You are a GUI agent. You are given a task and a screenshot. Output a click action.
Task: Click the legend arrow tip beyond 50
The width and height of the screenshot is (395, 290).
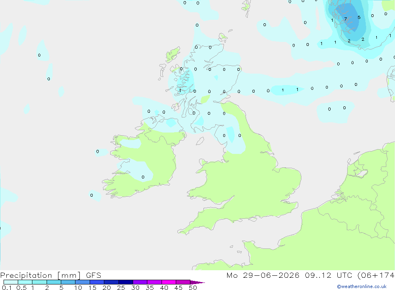pos(198,282)
